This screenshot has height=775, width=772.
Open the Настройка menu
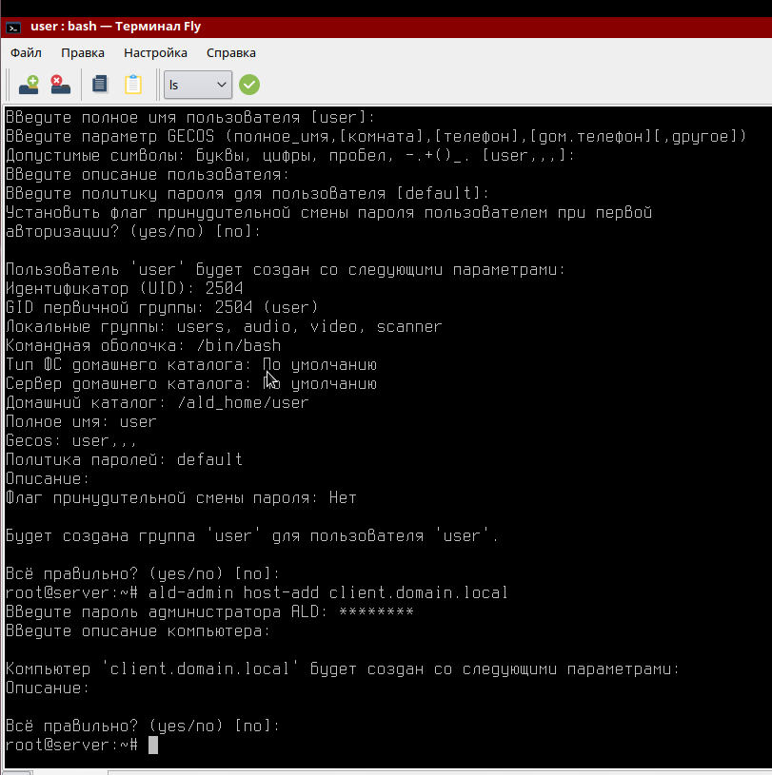point(155,53)
